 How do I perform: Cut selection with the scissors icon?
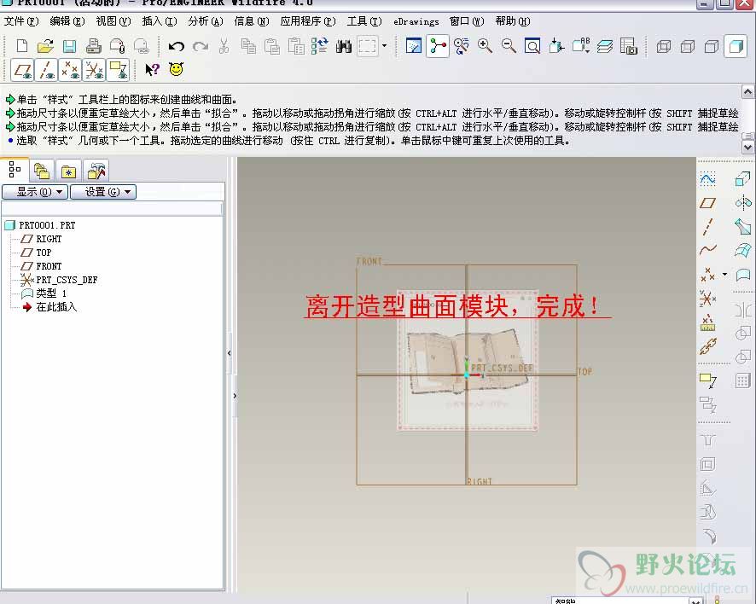click(224, 46)
